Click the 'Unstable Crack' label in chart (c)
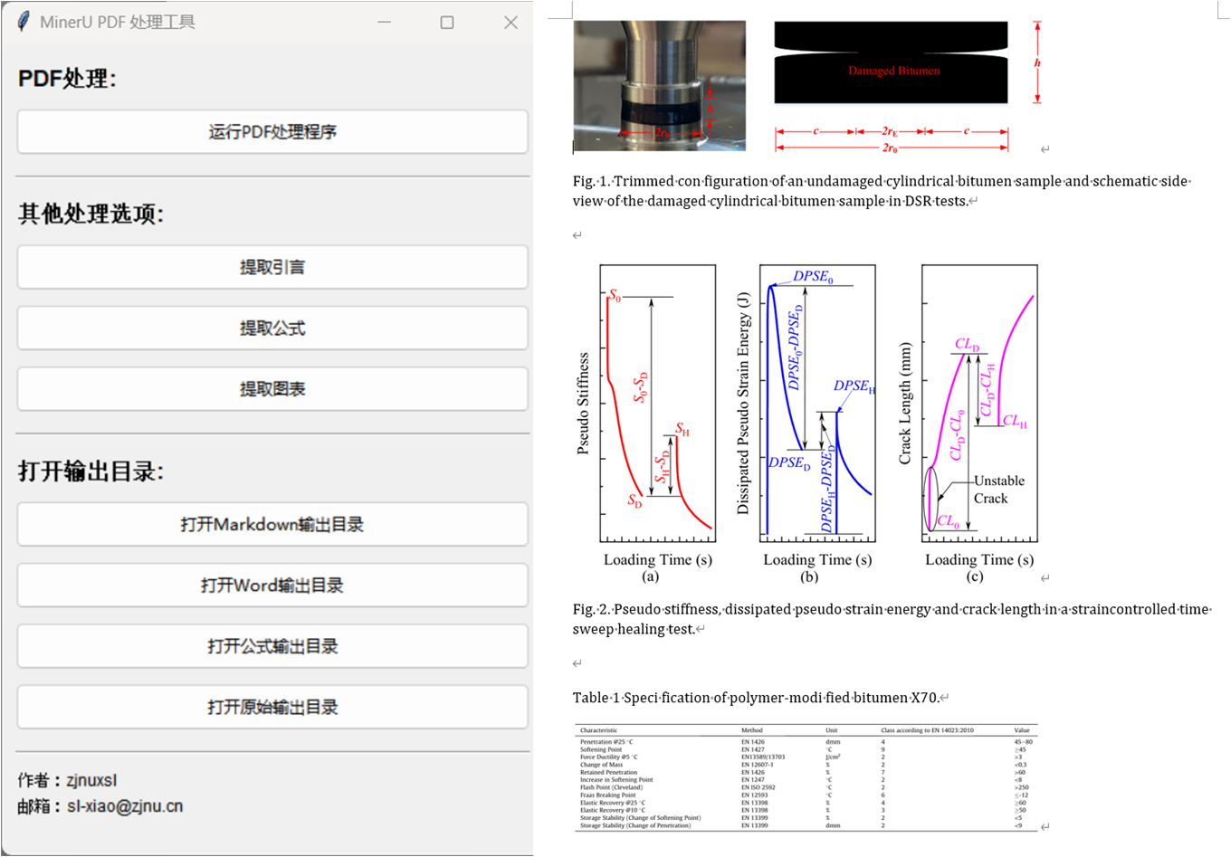 (999, 490)
